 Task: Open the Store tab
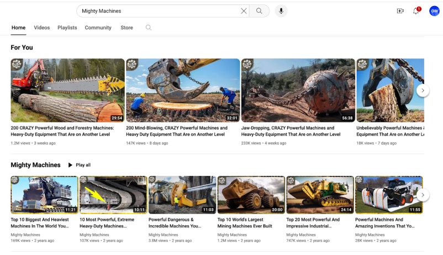click(x=126, y=28)
